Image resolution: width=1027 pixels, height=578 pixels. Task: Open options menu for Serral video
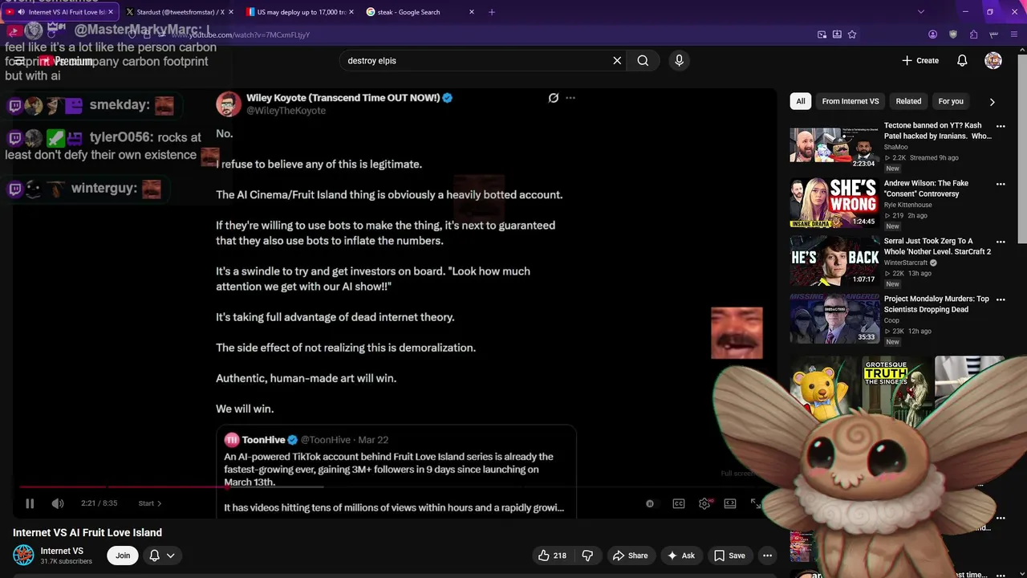1001,242
